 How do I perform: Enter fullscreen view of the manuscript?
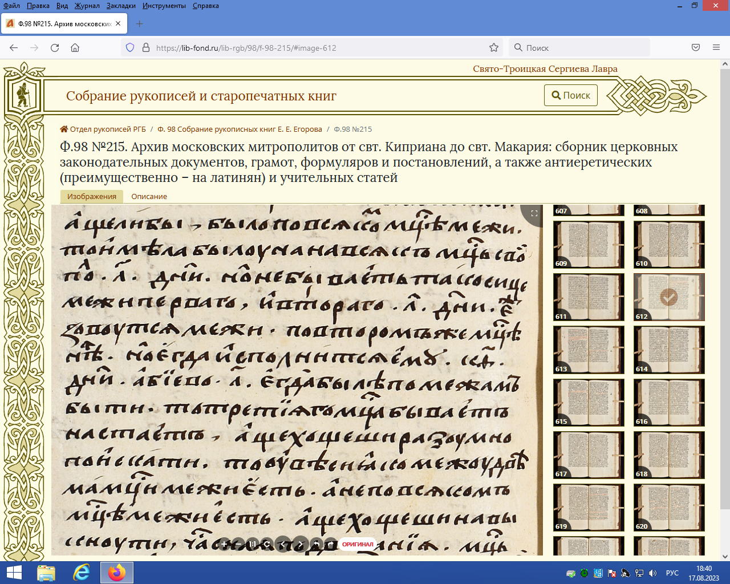click(534, 213)
